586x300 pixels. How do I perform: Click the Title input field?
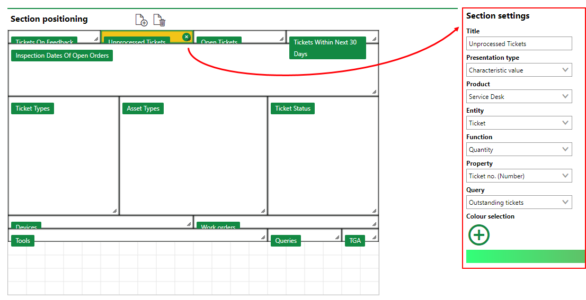[x=519, y=43]
